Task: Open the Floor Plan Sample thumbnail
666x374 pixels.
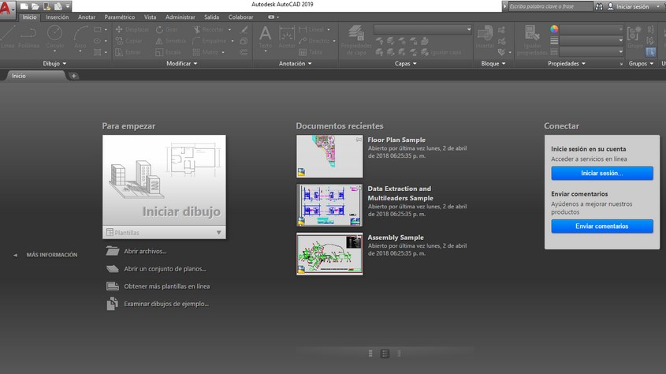Action: 329,155
